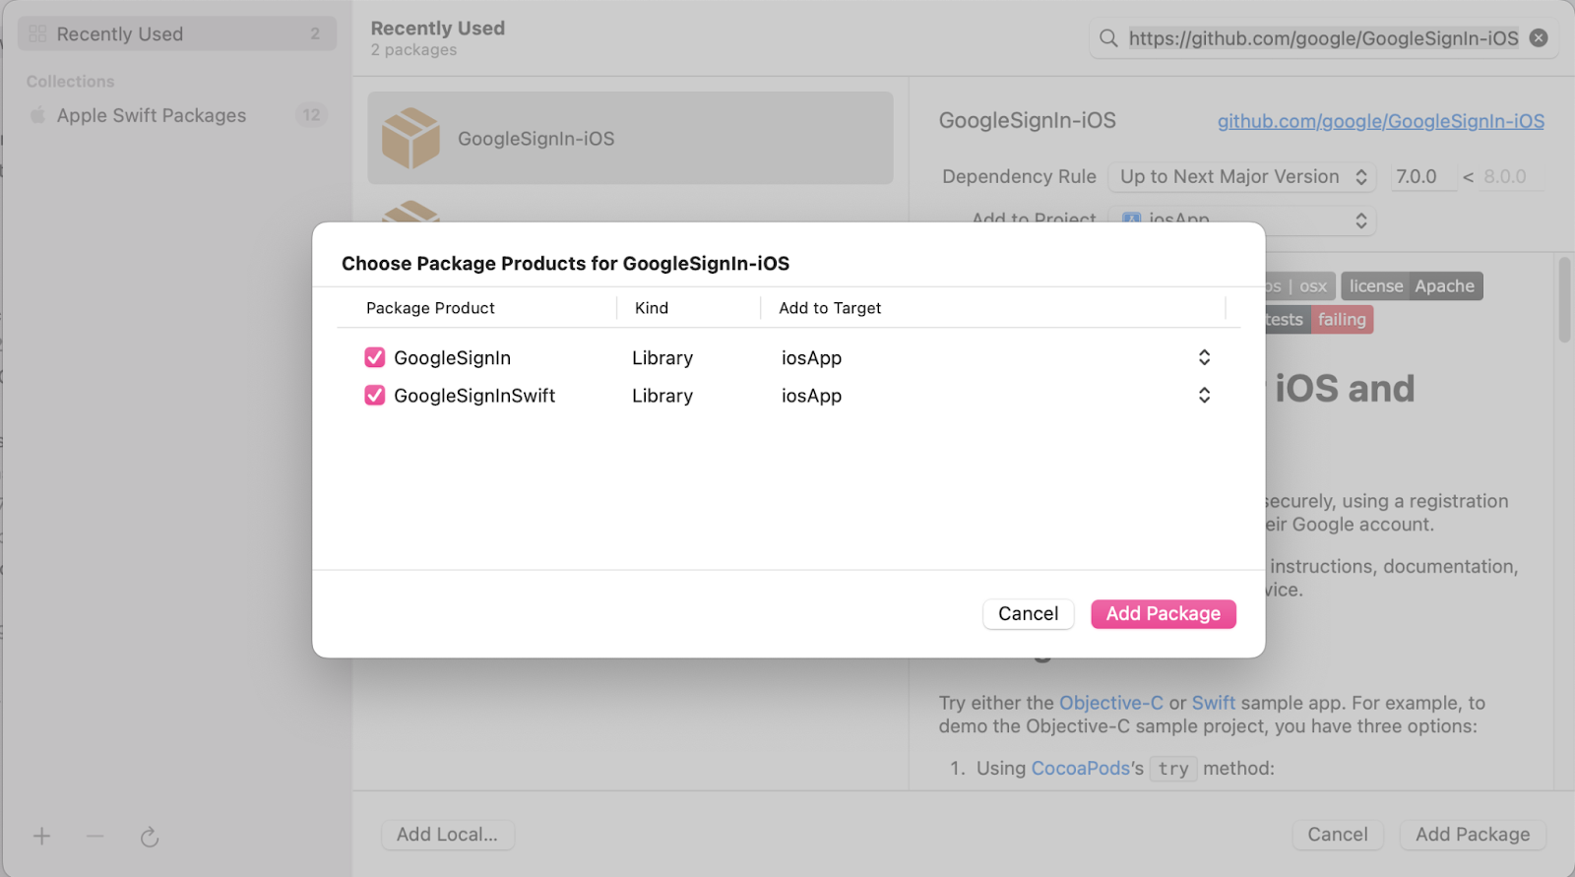Click the Recently Used grid icon
Image resolution: width=1575 pixels, height=877 pixels.
[x=37, y=34]
